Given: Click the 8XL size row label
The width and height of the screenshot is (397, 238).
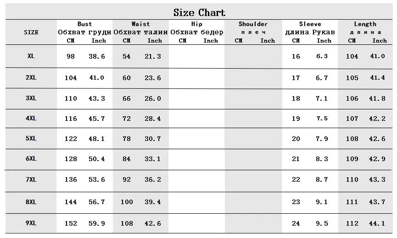Looking at the screenshot, I should [x=31, y=202].
